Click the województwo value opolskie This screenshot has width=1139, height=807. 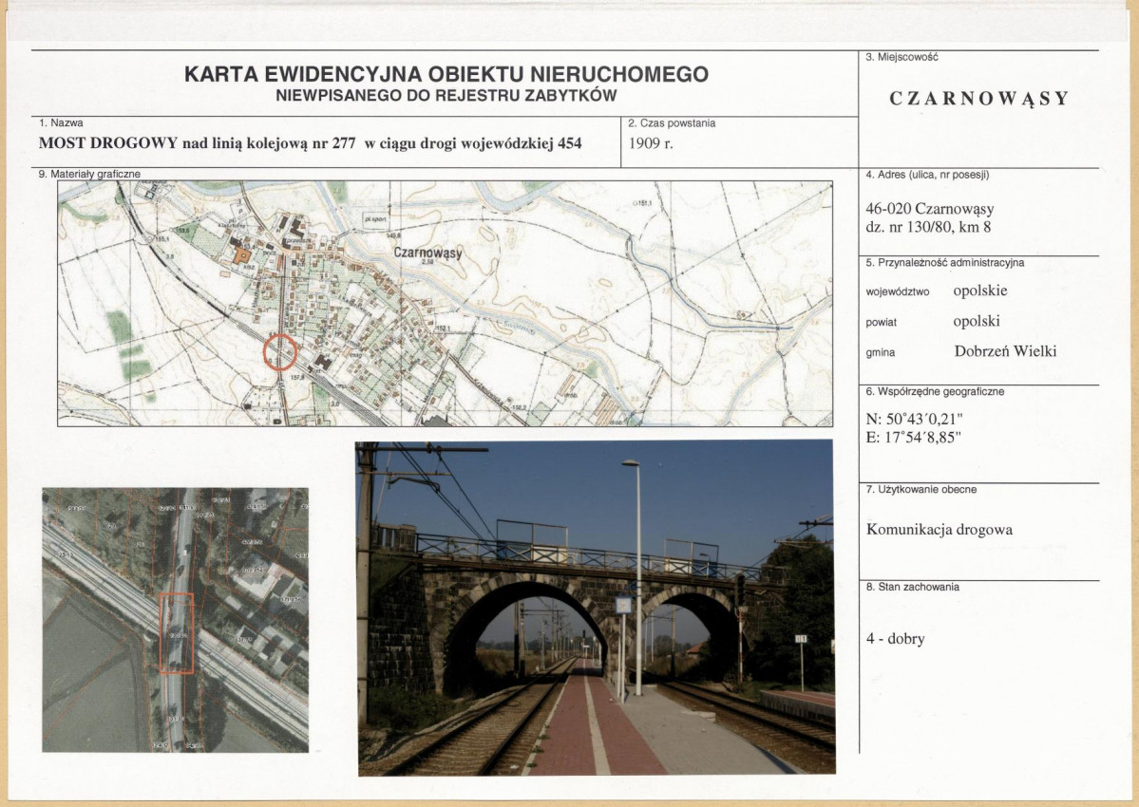(x=980, y=291)
